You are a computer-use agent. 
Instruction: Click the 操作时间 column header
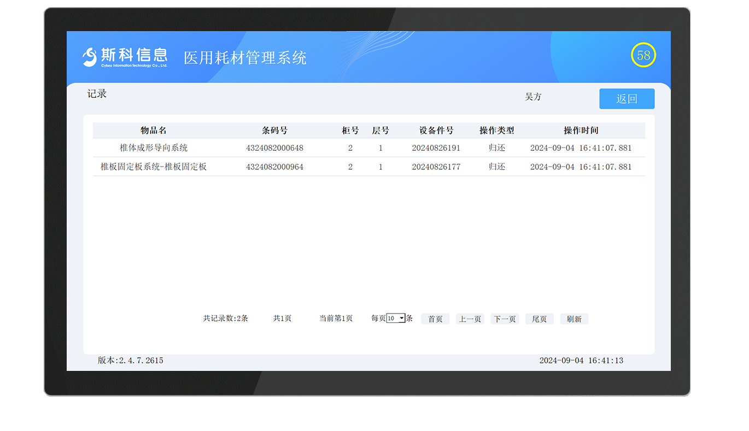(x=581, y=131)
